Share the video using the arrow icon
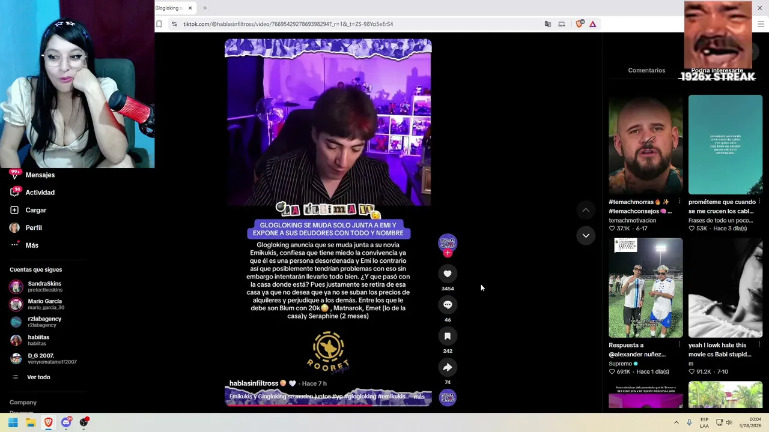The image size is (769, 432). pos(448,367)
